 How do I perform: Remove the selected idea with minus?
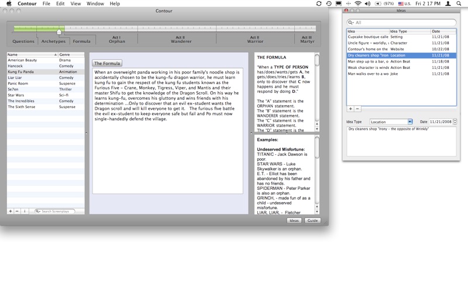(x=357, y=109)
